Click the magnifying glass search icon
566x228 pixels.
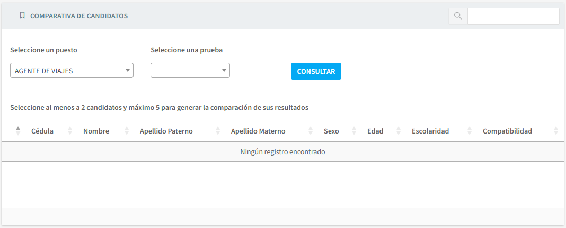point(457,16)
